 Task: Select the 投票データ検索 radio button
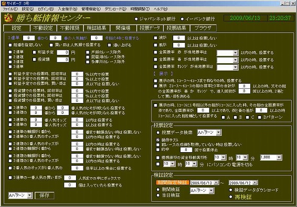pyautogui.click(x=158, y=133)
